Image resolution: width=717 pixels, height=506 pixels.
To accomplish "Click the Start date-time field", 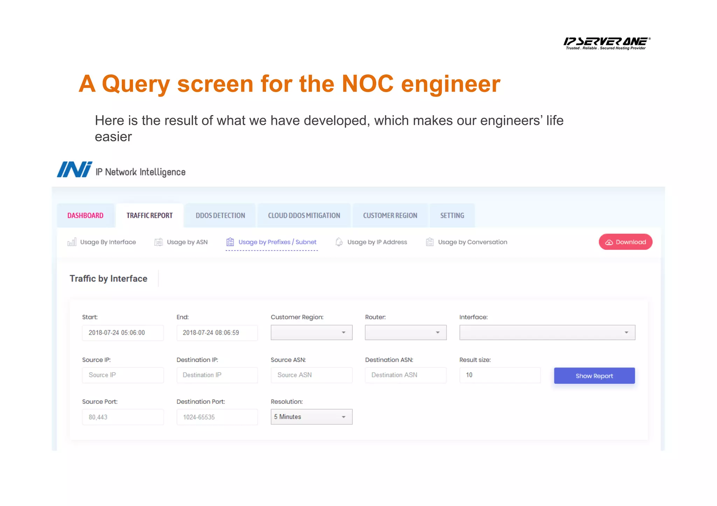I will 123,333.
